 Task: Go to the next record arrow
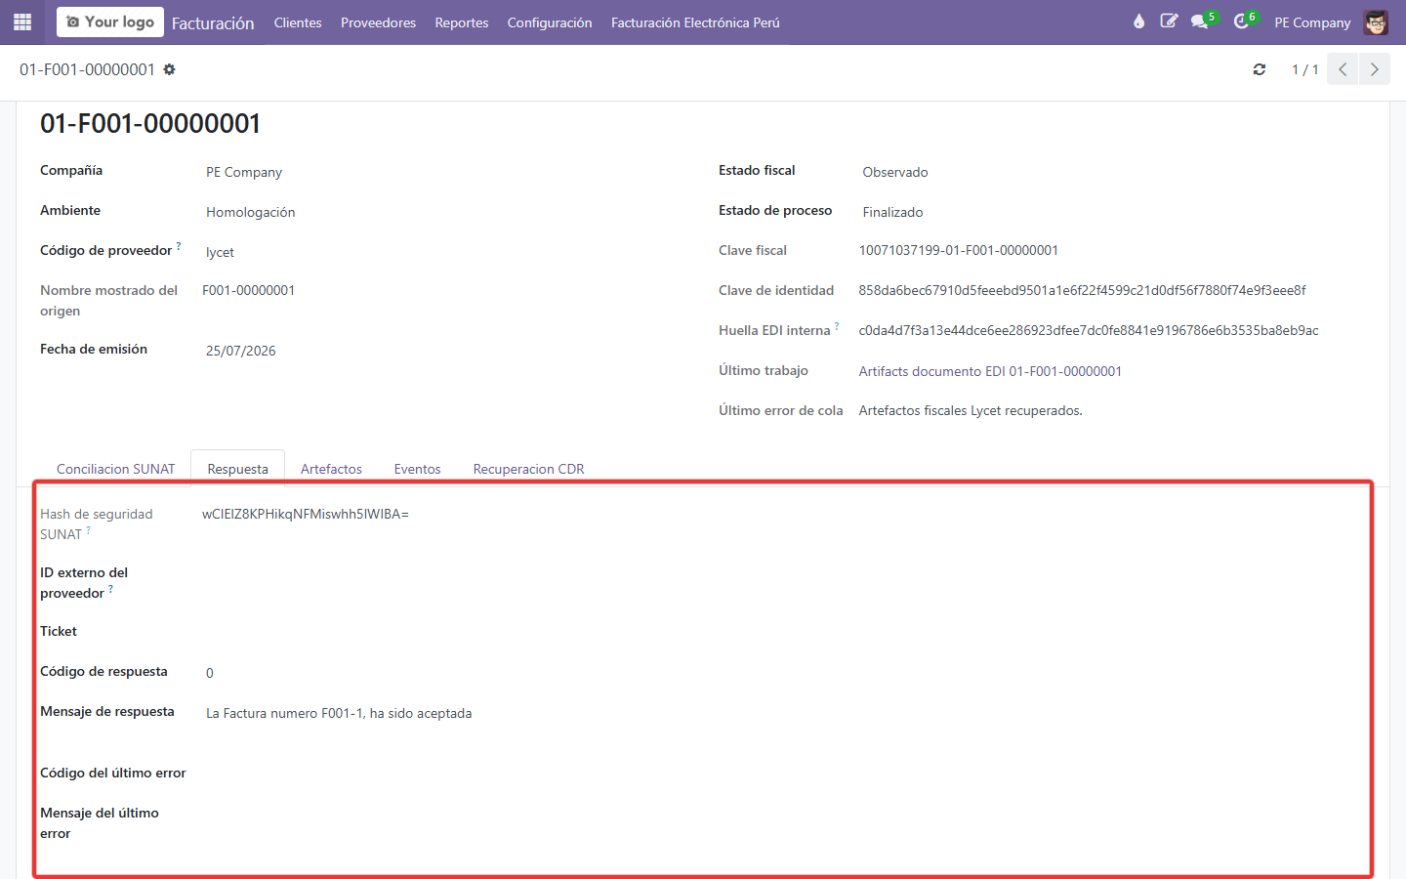coord(1374,69)
